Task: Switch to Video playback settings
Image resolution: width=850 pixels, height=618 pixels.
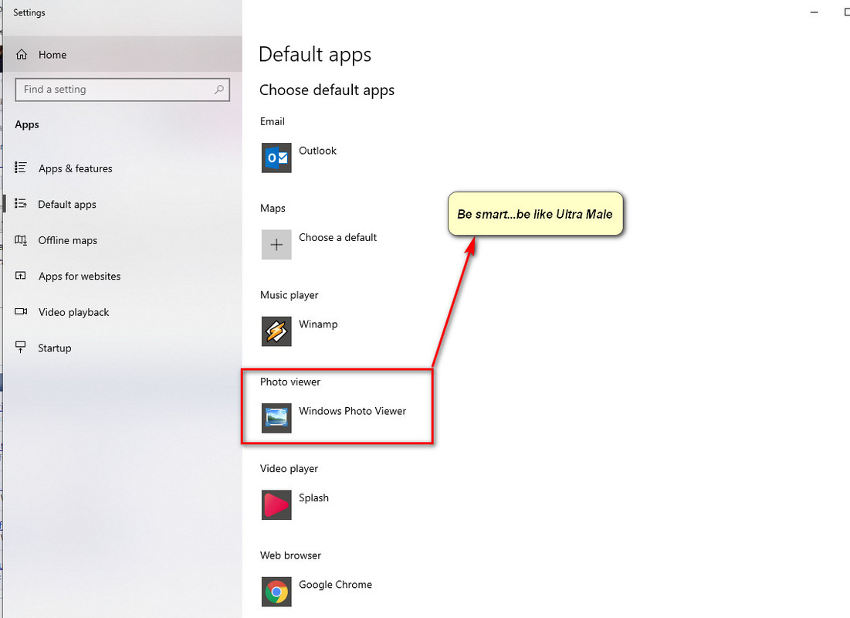Action: [x=123, y=312]
